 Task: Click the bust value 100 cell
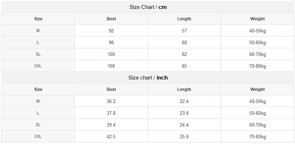click(x=111, y=55)
